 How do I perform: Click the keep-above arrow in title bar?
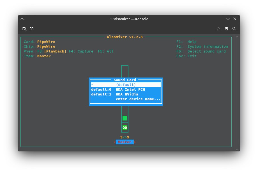click(22, 19)
